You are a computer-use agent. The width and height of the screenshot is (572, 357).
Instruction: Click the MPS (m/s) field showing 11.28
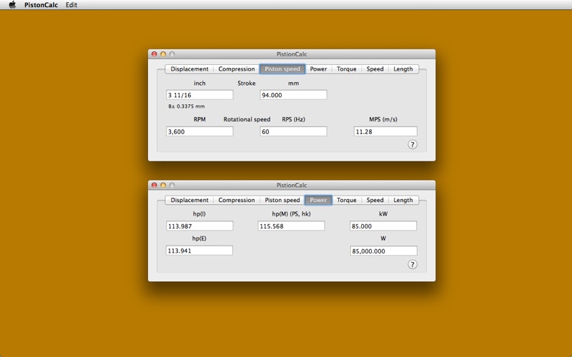pyautogui.click(x=385, y=131)
